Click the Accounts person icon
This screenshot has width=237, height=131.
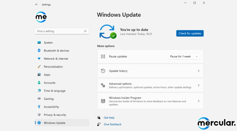click(39, 83)
